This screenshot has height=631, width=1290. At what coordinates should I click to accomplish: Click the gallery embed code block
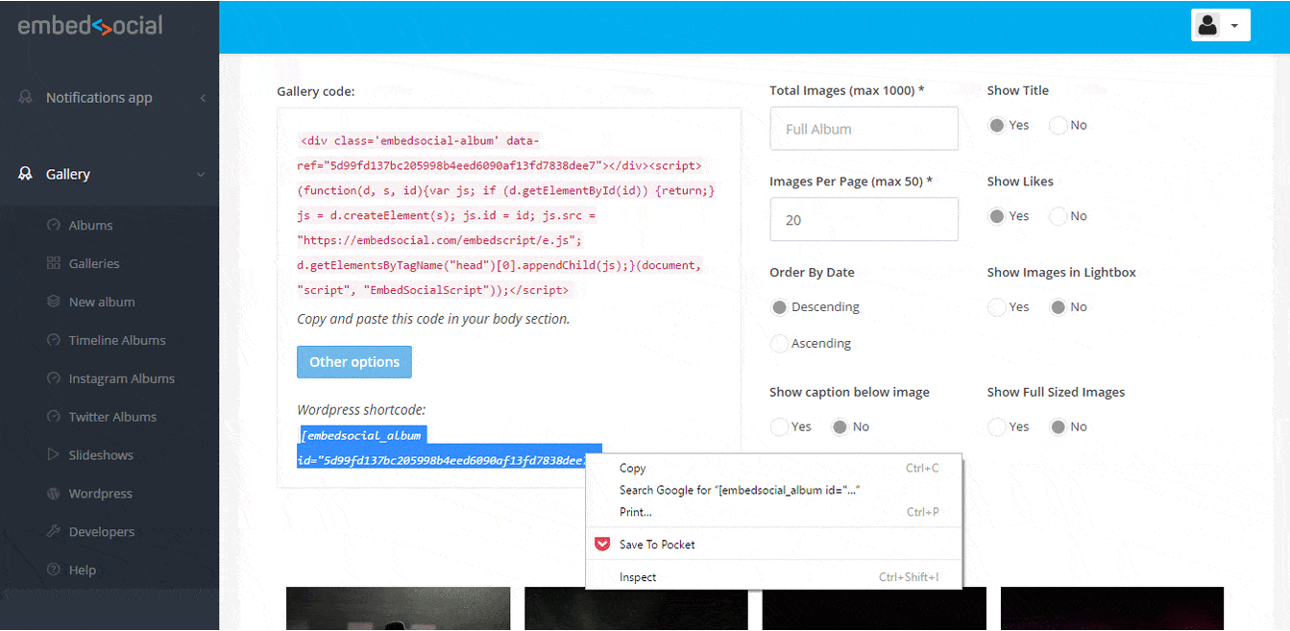point(506,214)
